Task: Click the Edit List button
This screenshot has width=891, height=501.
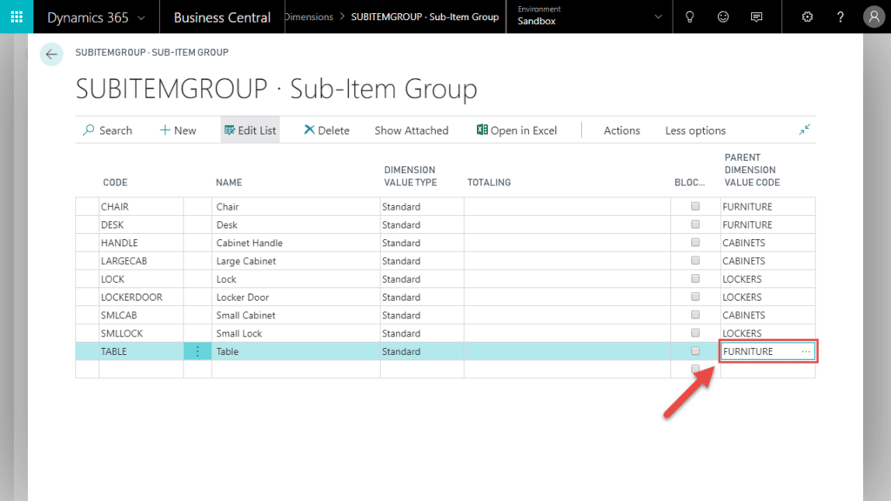Action: 250,130
